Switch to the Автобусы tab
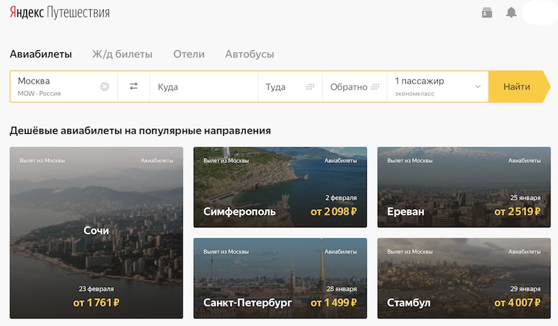The image size is (558, 326). click(x=250, y=54)
